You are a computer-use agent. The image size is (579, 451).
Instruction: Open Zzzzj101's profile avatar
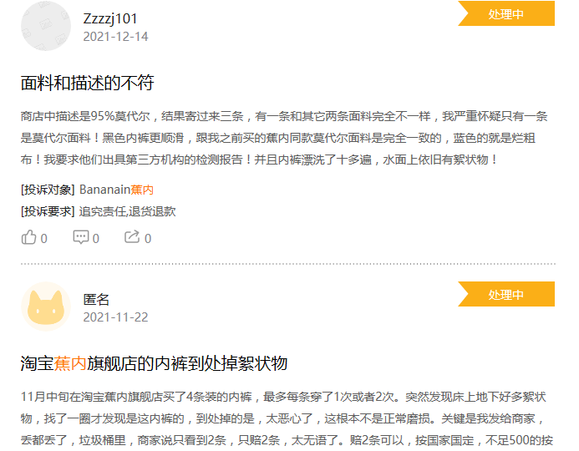pyautogui.click(x=46, y=26)
